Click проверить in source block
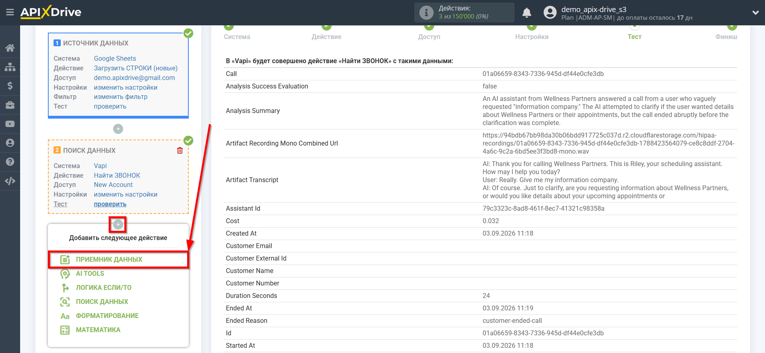The height and width of the screenshot is (353, 765). tap(110, 107)
